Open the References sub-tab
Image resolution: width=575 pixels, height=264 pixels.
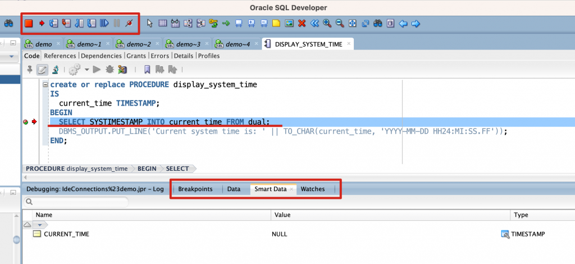point(60,56)
